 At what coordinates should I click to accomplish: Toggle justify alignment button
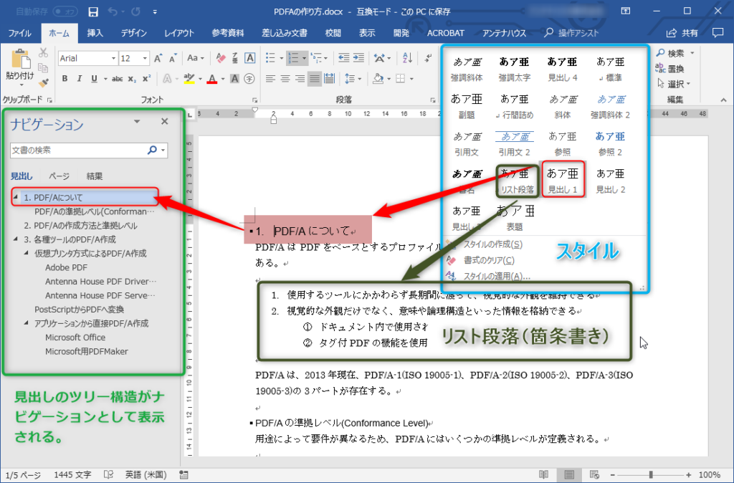315,79
